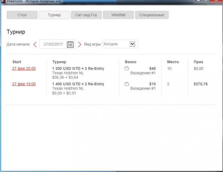The image size is (223, 172).
Task: Click the $0,00 prize value
Action: click(x=198, y=69)
